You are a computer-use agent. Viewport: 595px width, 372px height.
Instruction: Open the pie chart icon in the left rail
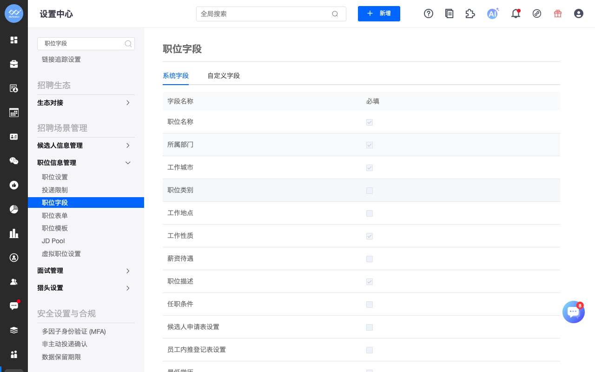coord(14,209)
